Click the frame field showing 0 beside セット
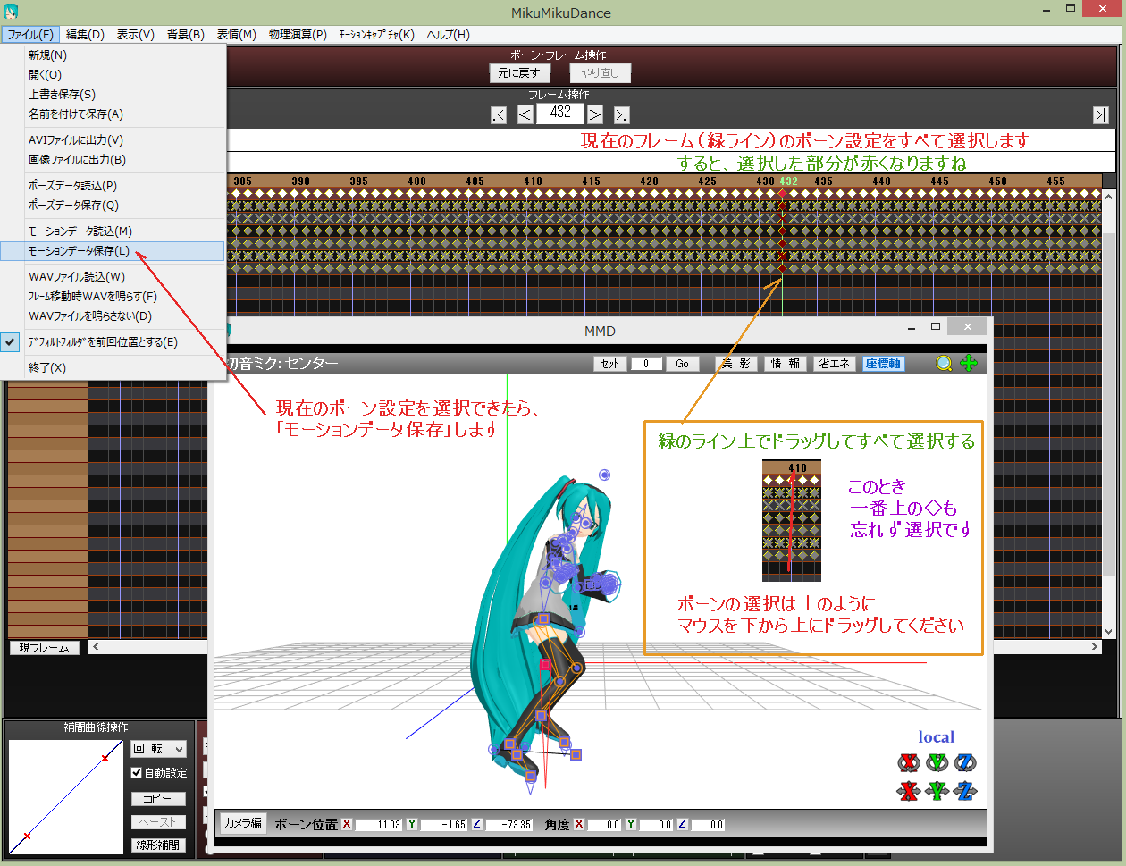The width and height of the screenshot is (1126, 866). pos(646,364)
